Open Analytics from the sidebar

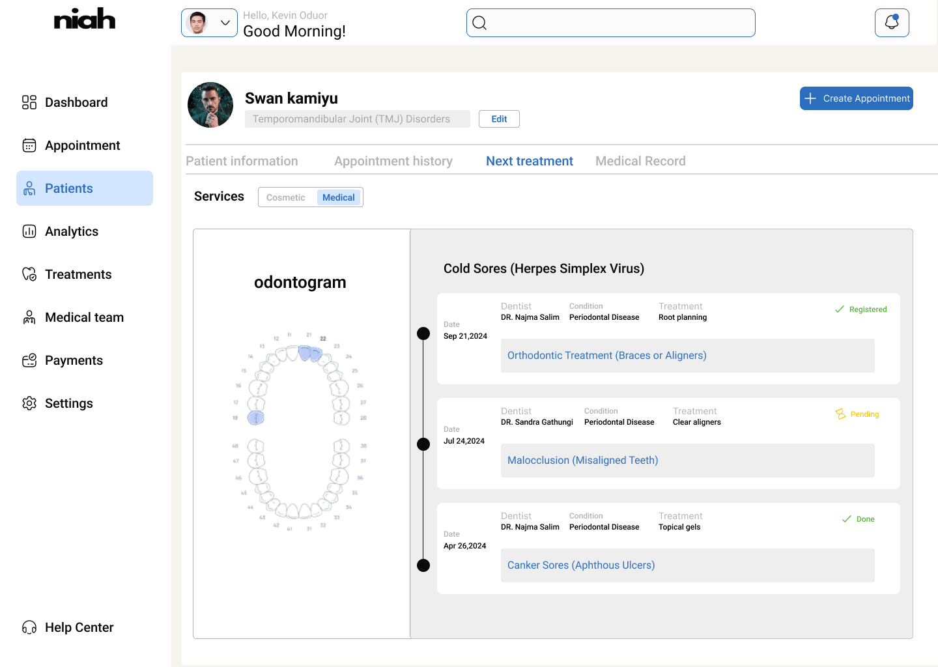coord(61,231)
